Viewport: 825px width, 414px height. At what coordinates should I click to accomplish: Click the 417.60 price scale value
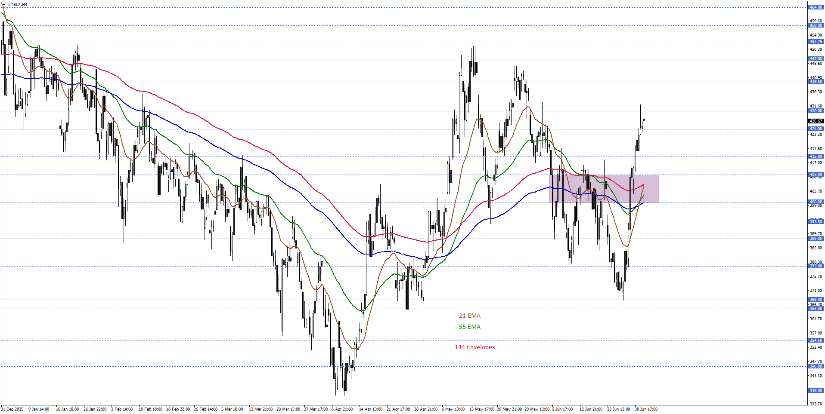coord(816,149)
